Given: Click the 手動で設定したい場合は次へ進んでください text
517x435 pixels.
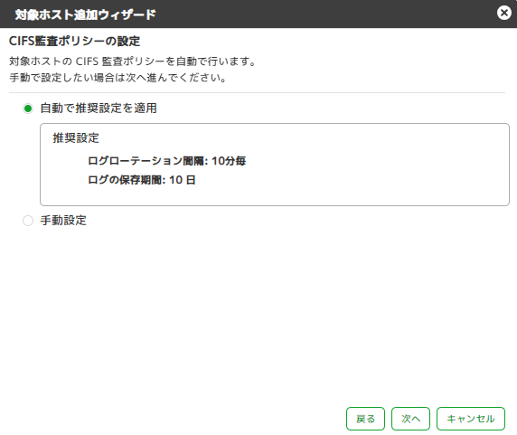Looking at the screenshot, I should tap(117, 78).
